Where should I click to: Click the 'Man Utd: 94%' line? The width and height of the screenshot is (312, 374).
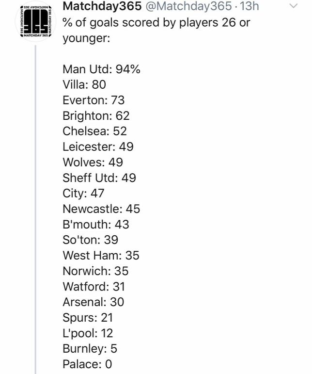point(101,69)
